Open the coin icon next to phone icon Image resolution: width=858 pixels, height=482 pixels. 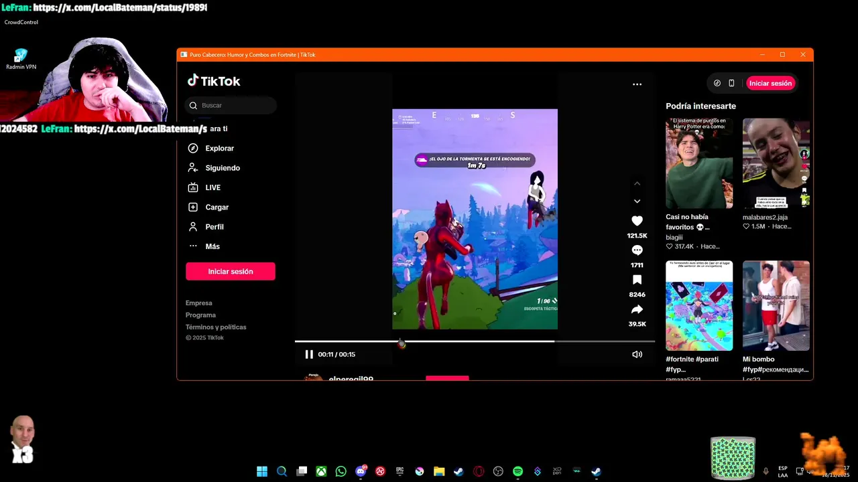click(x=717, y=84)
